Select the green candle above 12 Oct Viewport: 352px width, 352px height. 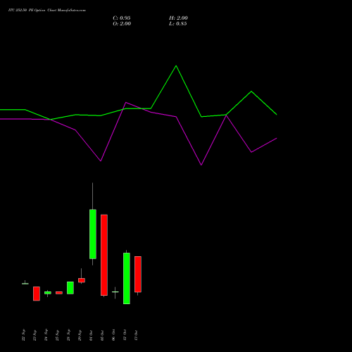[127, 278]
